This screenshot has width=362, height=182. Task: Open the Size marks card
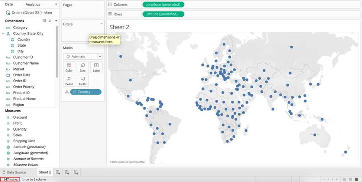[83, 67]
